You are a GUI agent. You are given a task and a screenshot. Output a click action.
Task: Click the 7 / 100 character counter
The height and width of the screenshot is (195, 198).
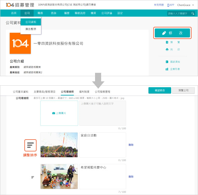[x=122, y=192]
